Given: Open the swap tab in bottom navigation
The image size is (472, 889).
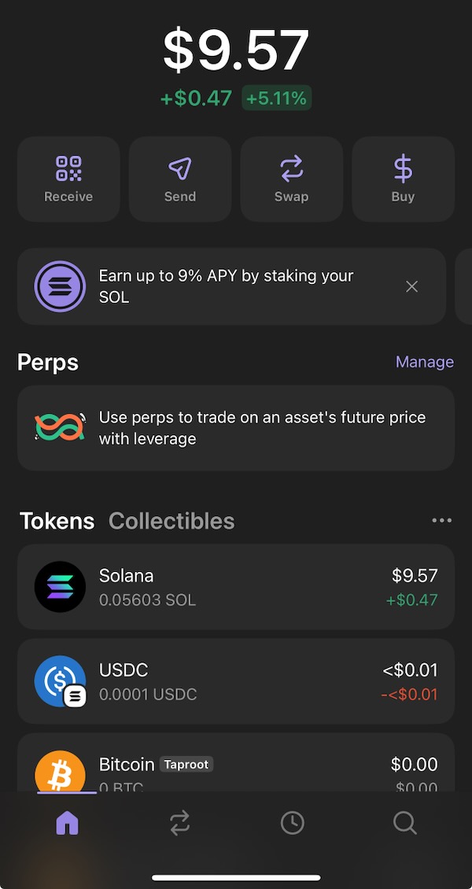Looking at the screenshot, I should (x=180, y=823).
